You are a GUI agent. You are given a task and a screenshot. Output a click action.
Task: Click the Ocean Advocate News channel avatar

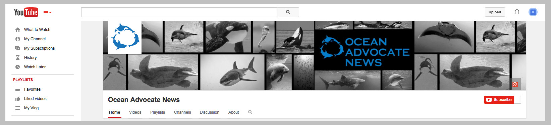coord(125,38)
